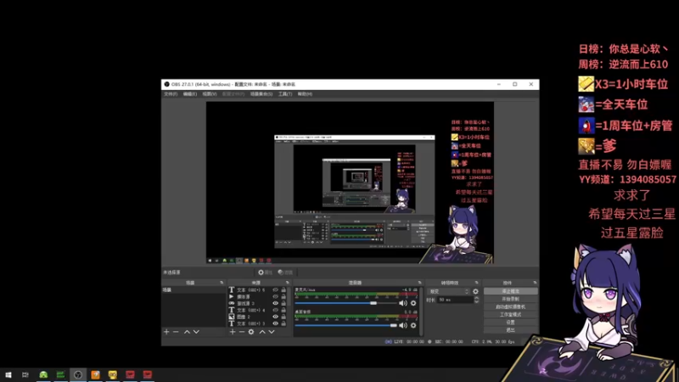The image size is (679, 382).
Task: Click the OBS preview canvas
Action: [x=350, y=183]
